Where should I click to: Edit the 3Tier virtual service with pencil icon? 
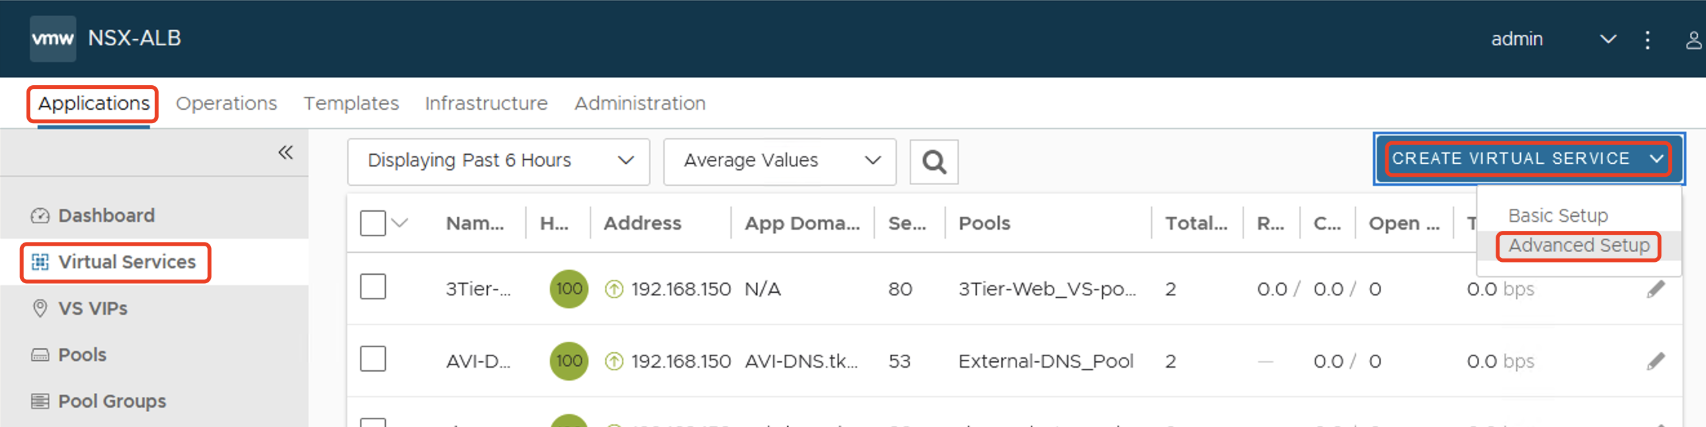[1656, 290]
